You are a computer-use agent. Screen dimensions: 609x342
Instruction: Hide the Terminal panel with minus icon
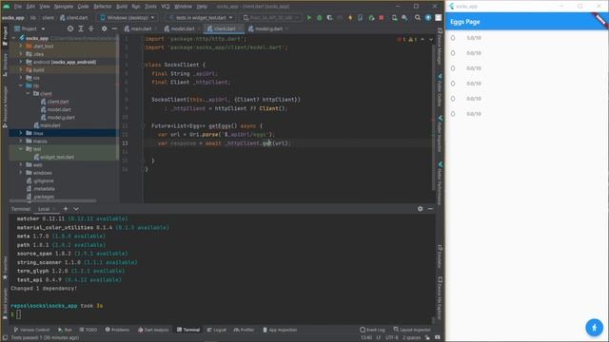(430, 209)
